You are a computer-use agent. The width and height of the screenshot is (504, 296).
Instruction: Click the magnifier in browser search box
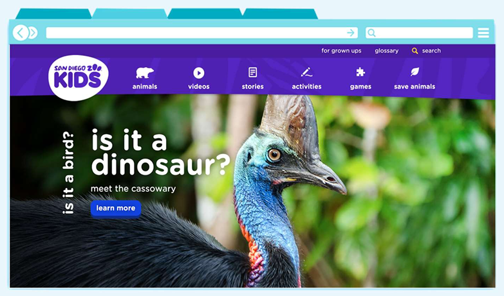click(x=371, y=33)
